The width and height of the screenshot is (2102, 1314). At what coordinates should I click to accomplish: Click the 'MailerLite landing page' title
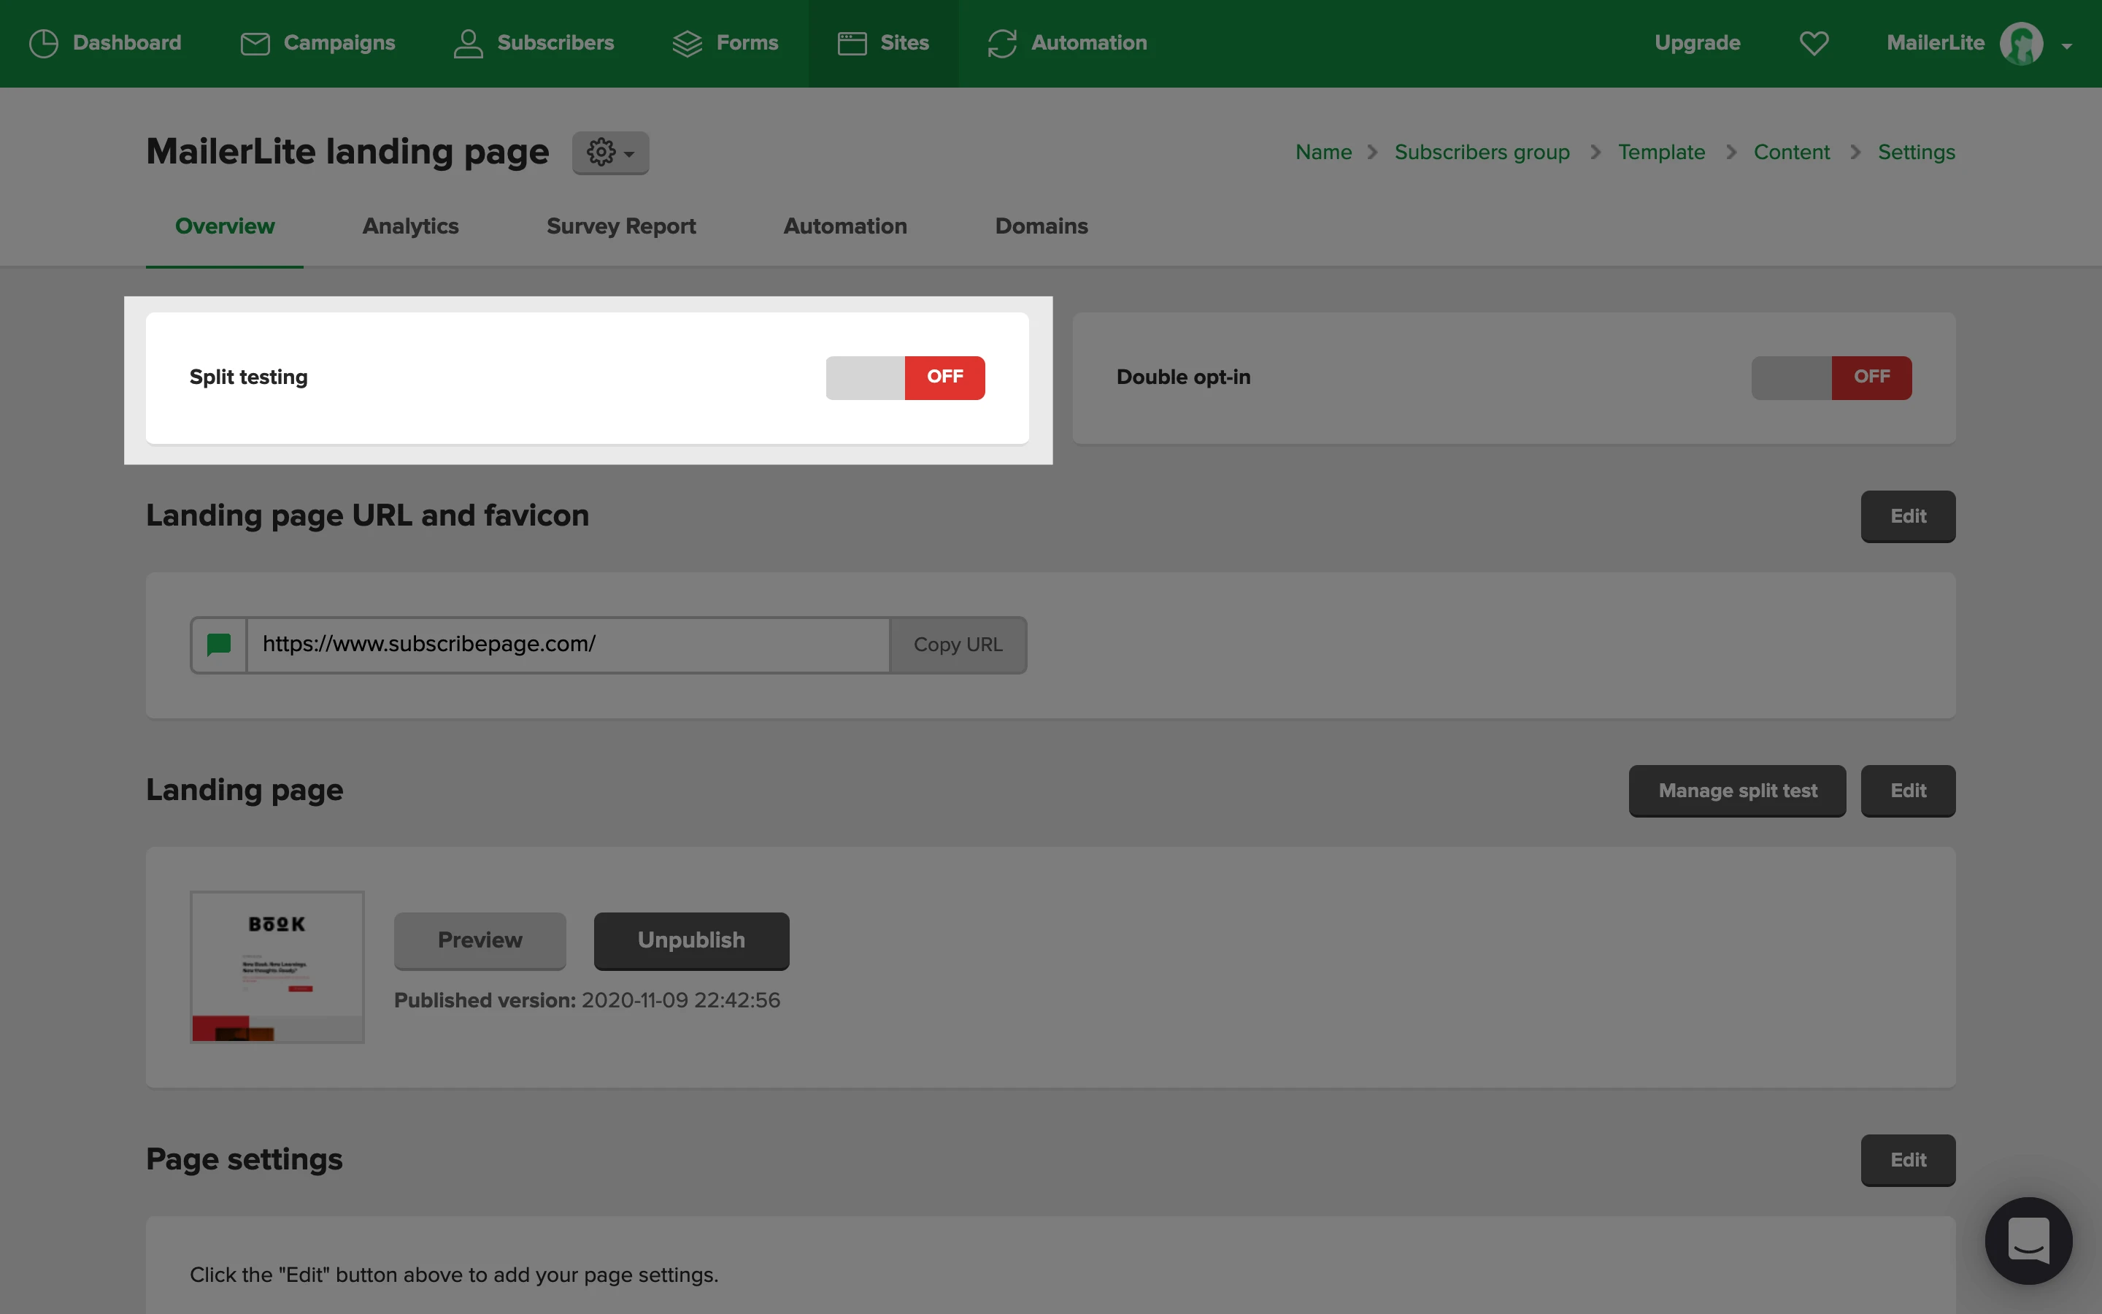347,152
